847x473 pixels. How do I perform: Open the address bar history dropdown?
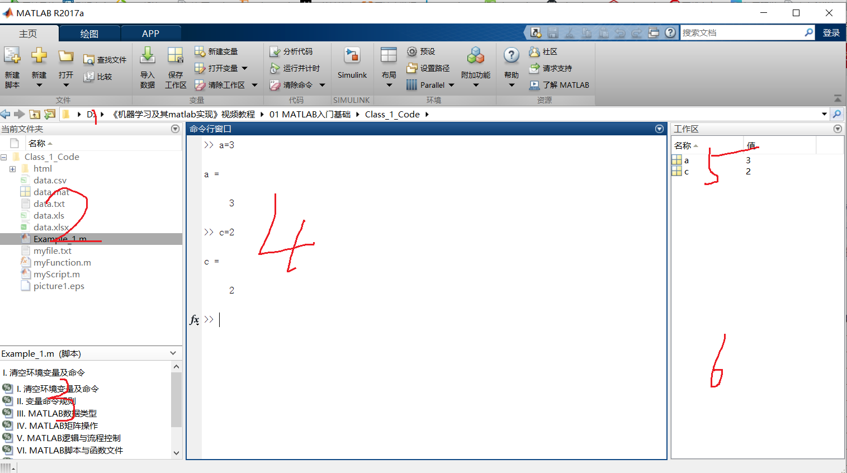(x=824, y=114)
